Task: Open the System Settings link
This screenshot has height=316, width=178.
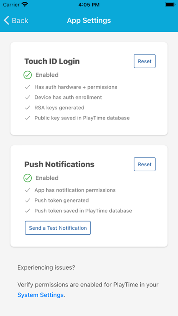Action: [40, 295]
